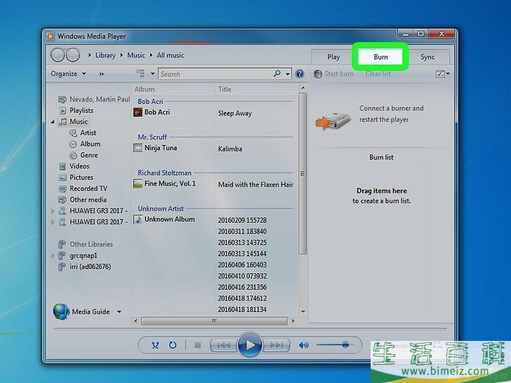Screen dimensions: 511x383
Task: Open the Burn options checklist icon
Action: click(x=440, y=74)
